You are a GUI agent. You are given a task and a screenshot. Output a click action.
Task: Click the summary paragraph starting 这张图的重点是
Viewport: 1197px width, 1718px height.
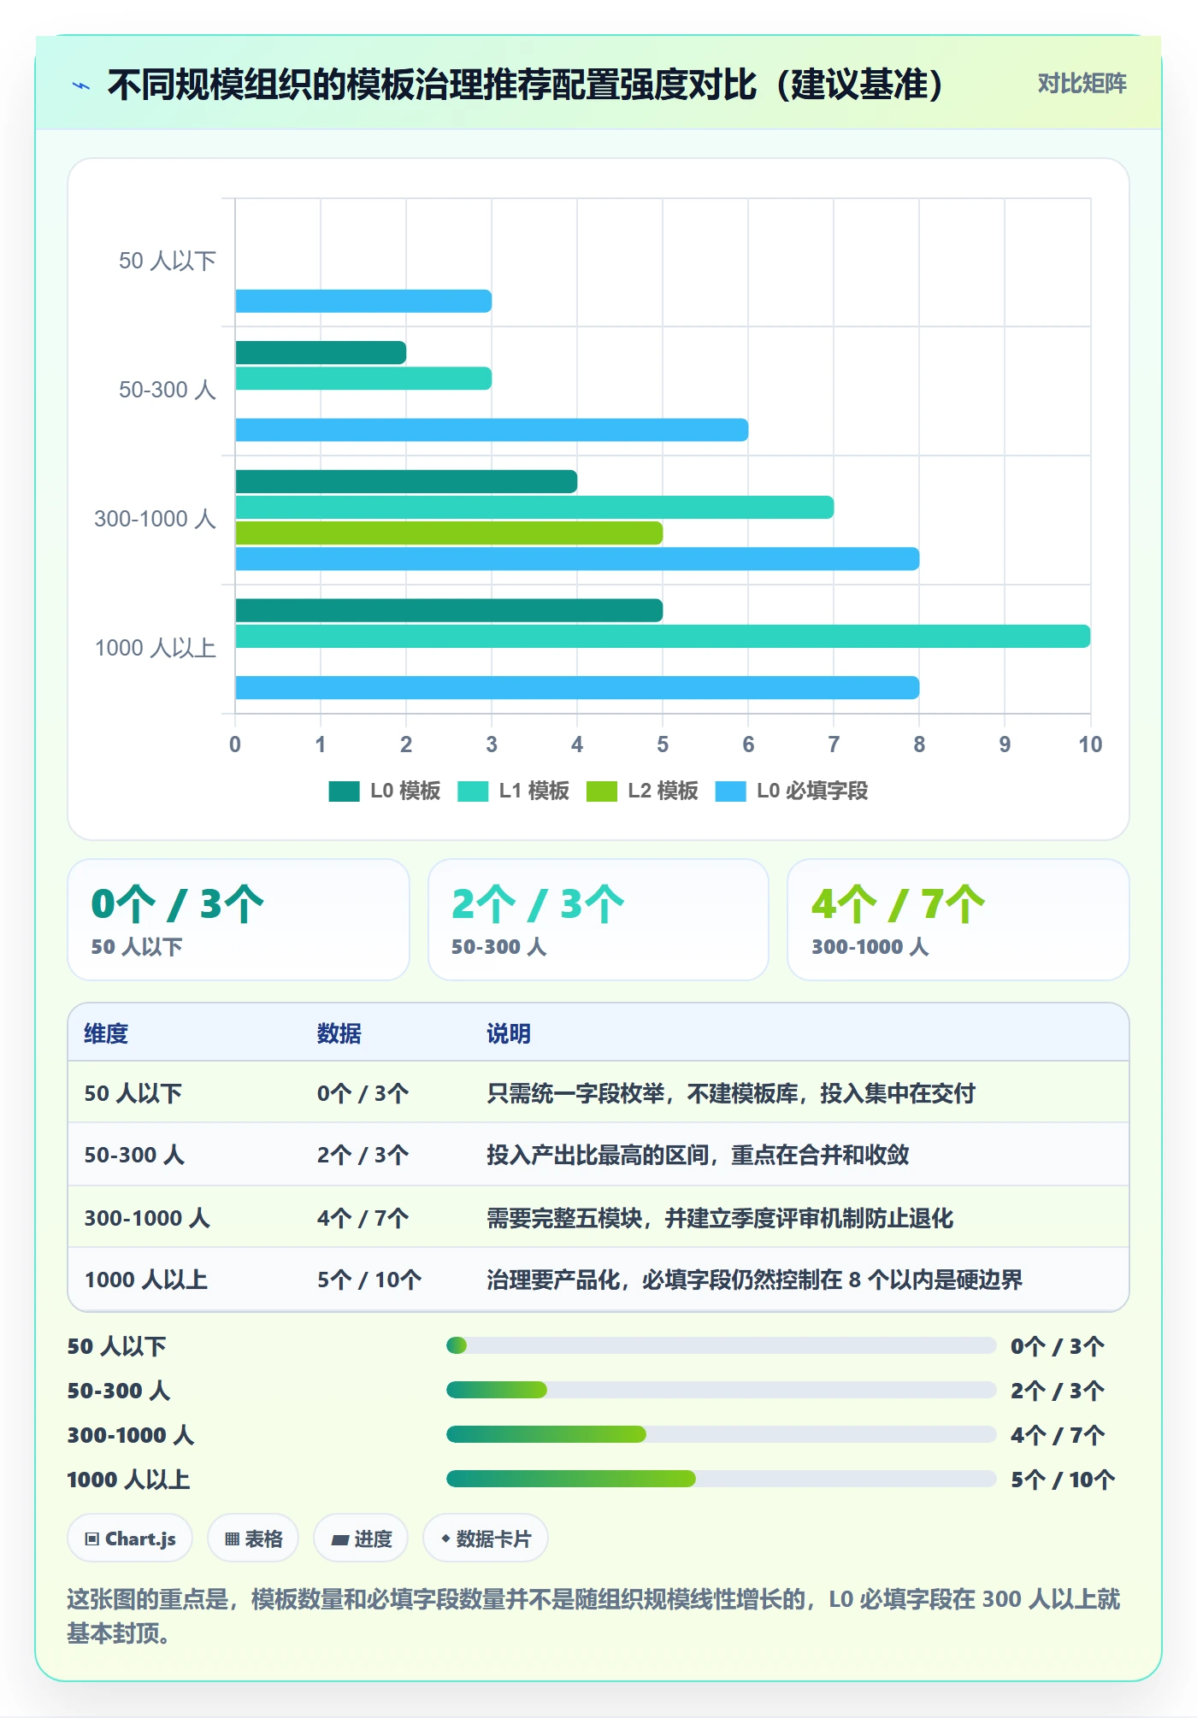coord(593,1615)
